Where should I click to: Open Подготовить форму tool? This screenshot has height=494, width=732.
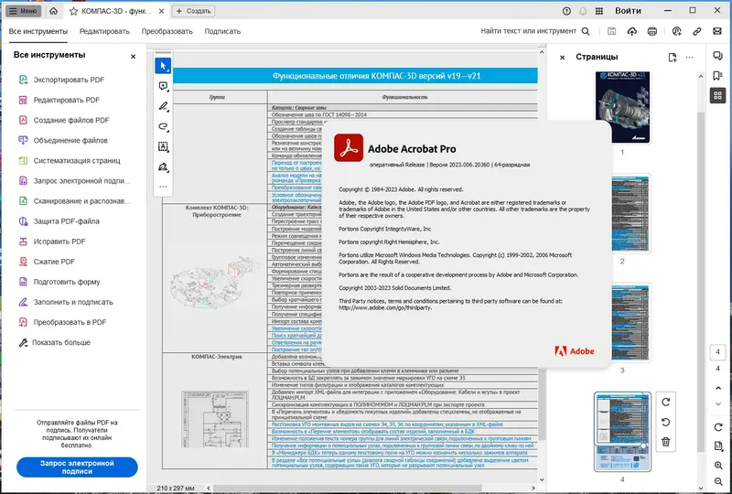pos(59,282)
